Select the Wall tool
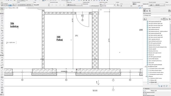 2,16
